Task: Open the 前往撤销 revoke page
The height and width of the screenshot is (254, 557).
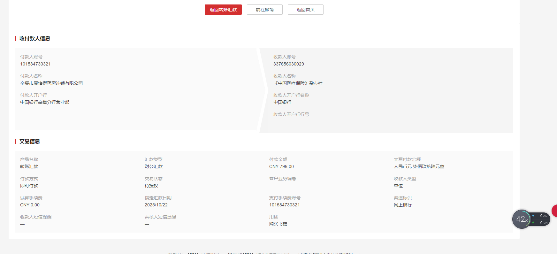Action: coord(264,10)
